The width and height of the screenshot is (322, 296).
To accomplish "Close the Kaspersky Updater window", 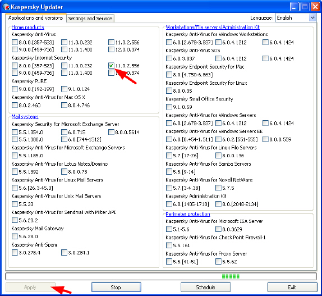I will tap(315, 7).
